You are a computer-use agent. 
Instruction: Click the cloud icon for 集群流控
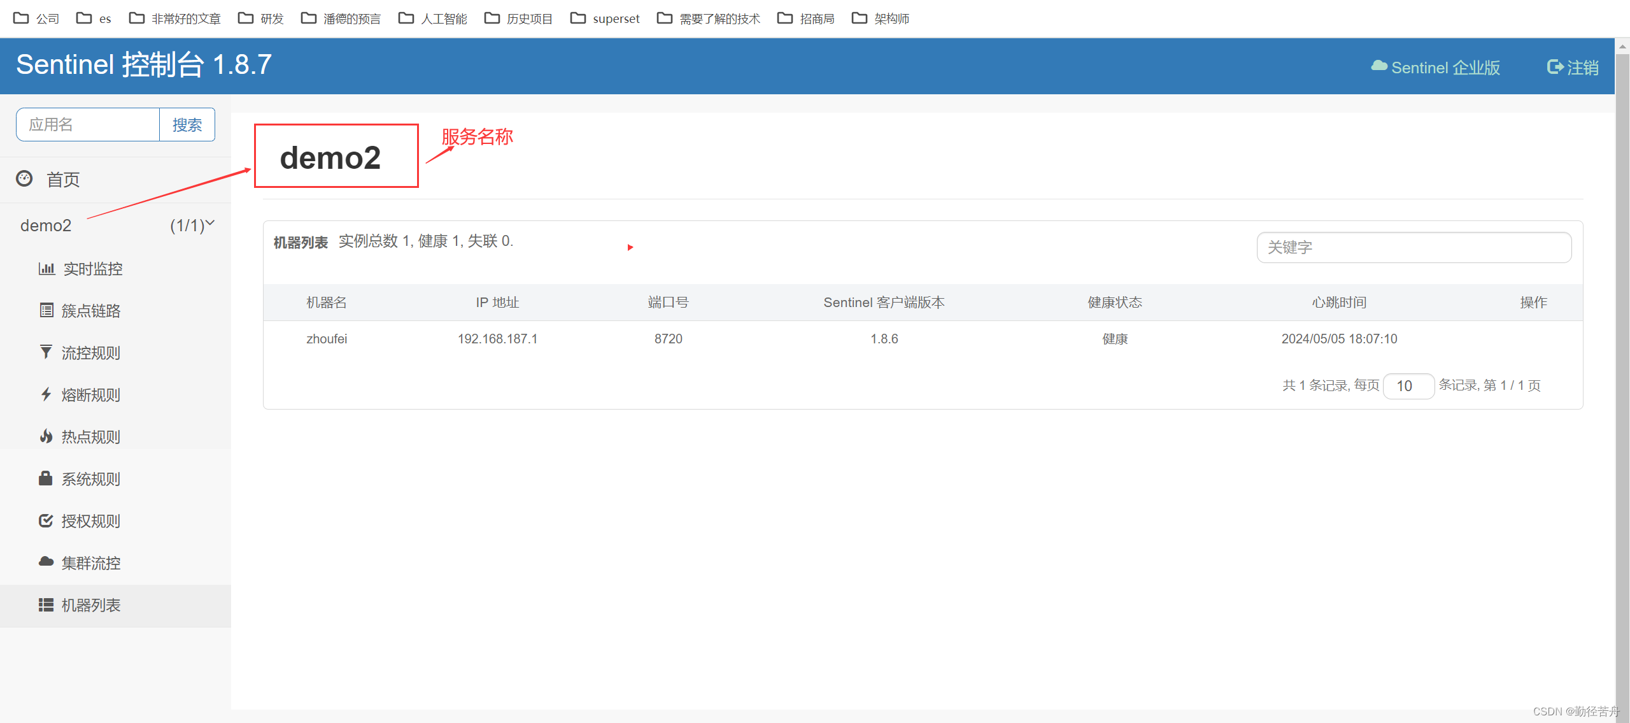coord(46,562)
